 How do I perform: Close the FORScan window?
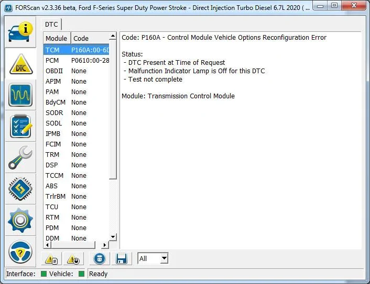(354, 6)
